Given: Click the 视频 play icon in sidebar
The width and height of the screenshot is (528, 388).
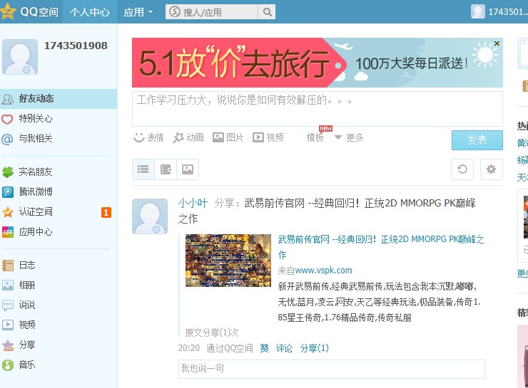Looking at the screenshot, I should (x=7, y=325).
